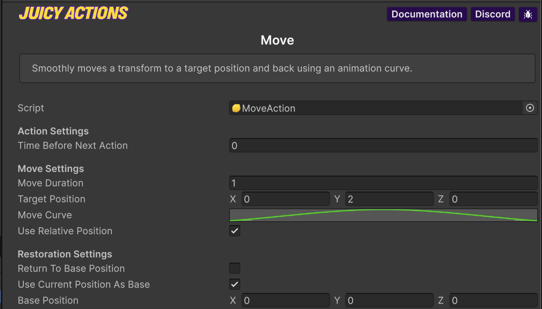This screenshot has width=542, height=309.
Task: Click the bug report icon button
Action: click(x=528, y=14)
